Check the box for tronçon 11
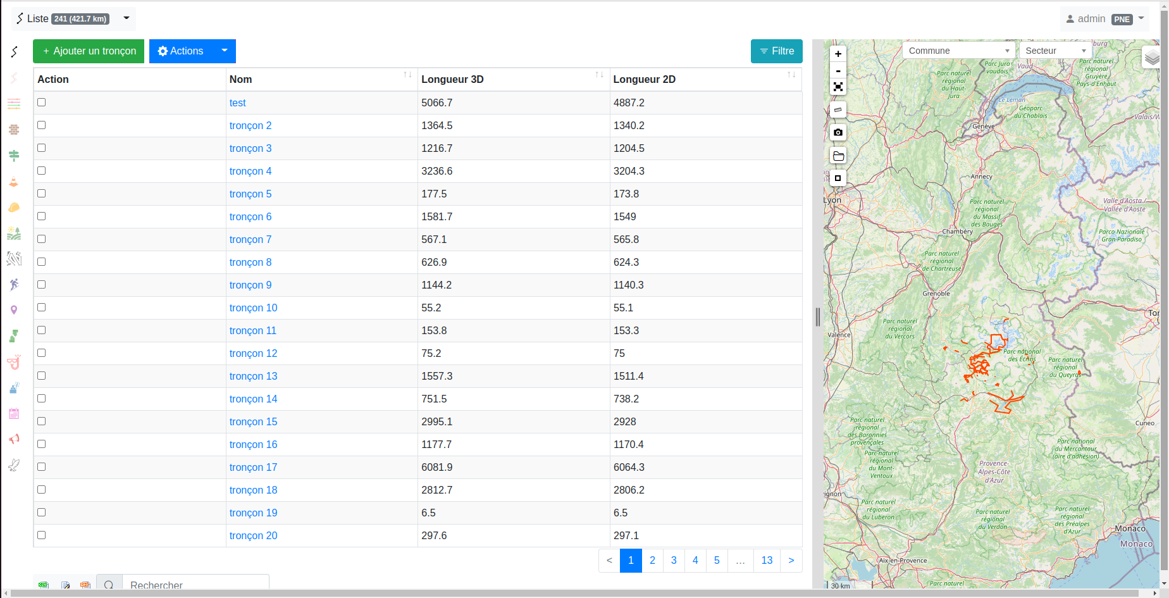 [42, 330]
